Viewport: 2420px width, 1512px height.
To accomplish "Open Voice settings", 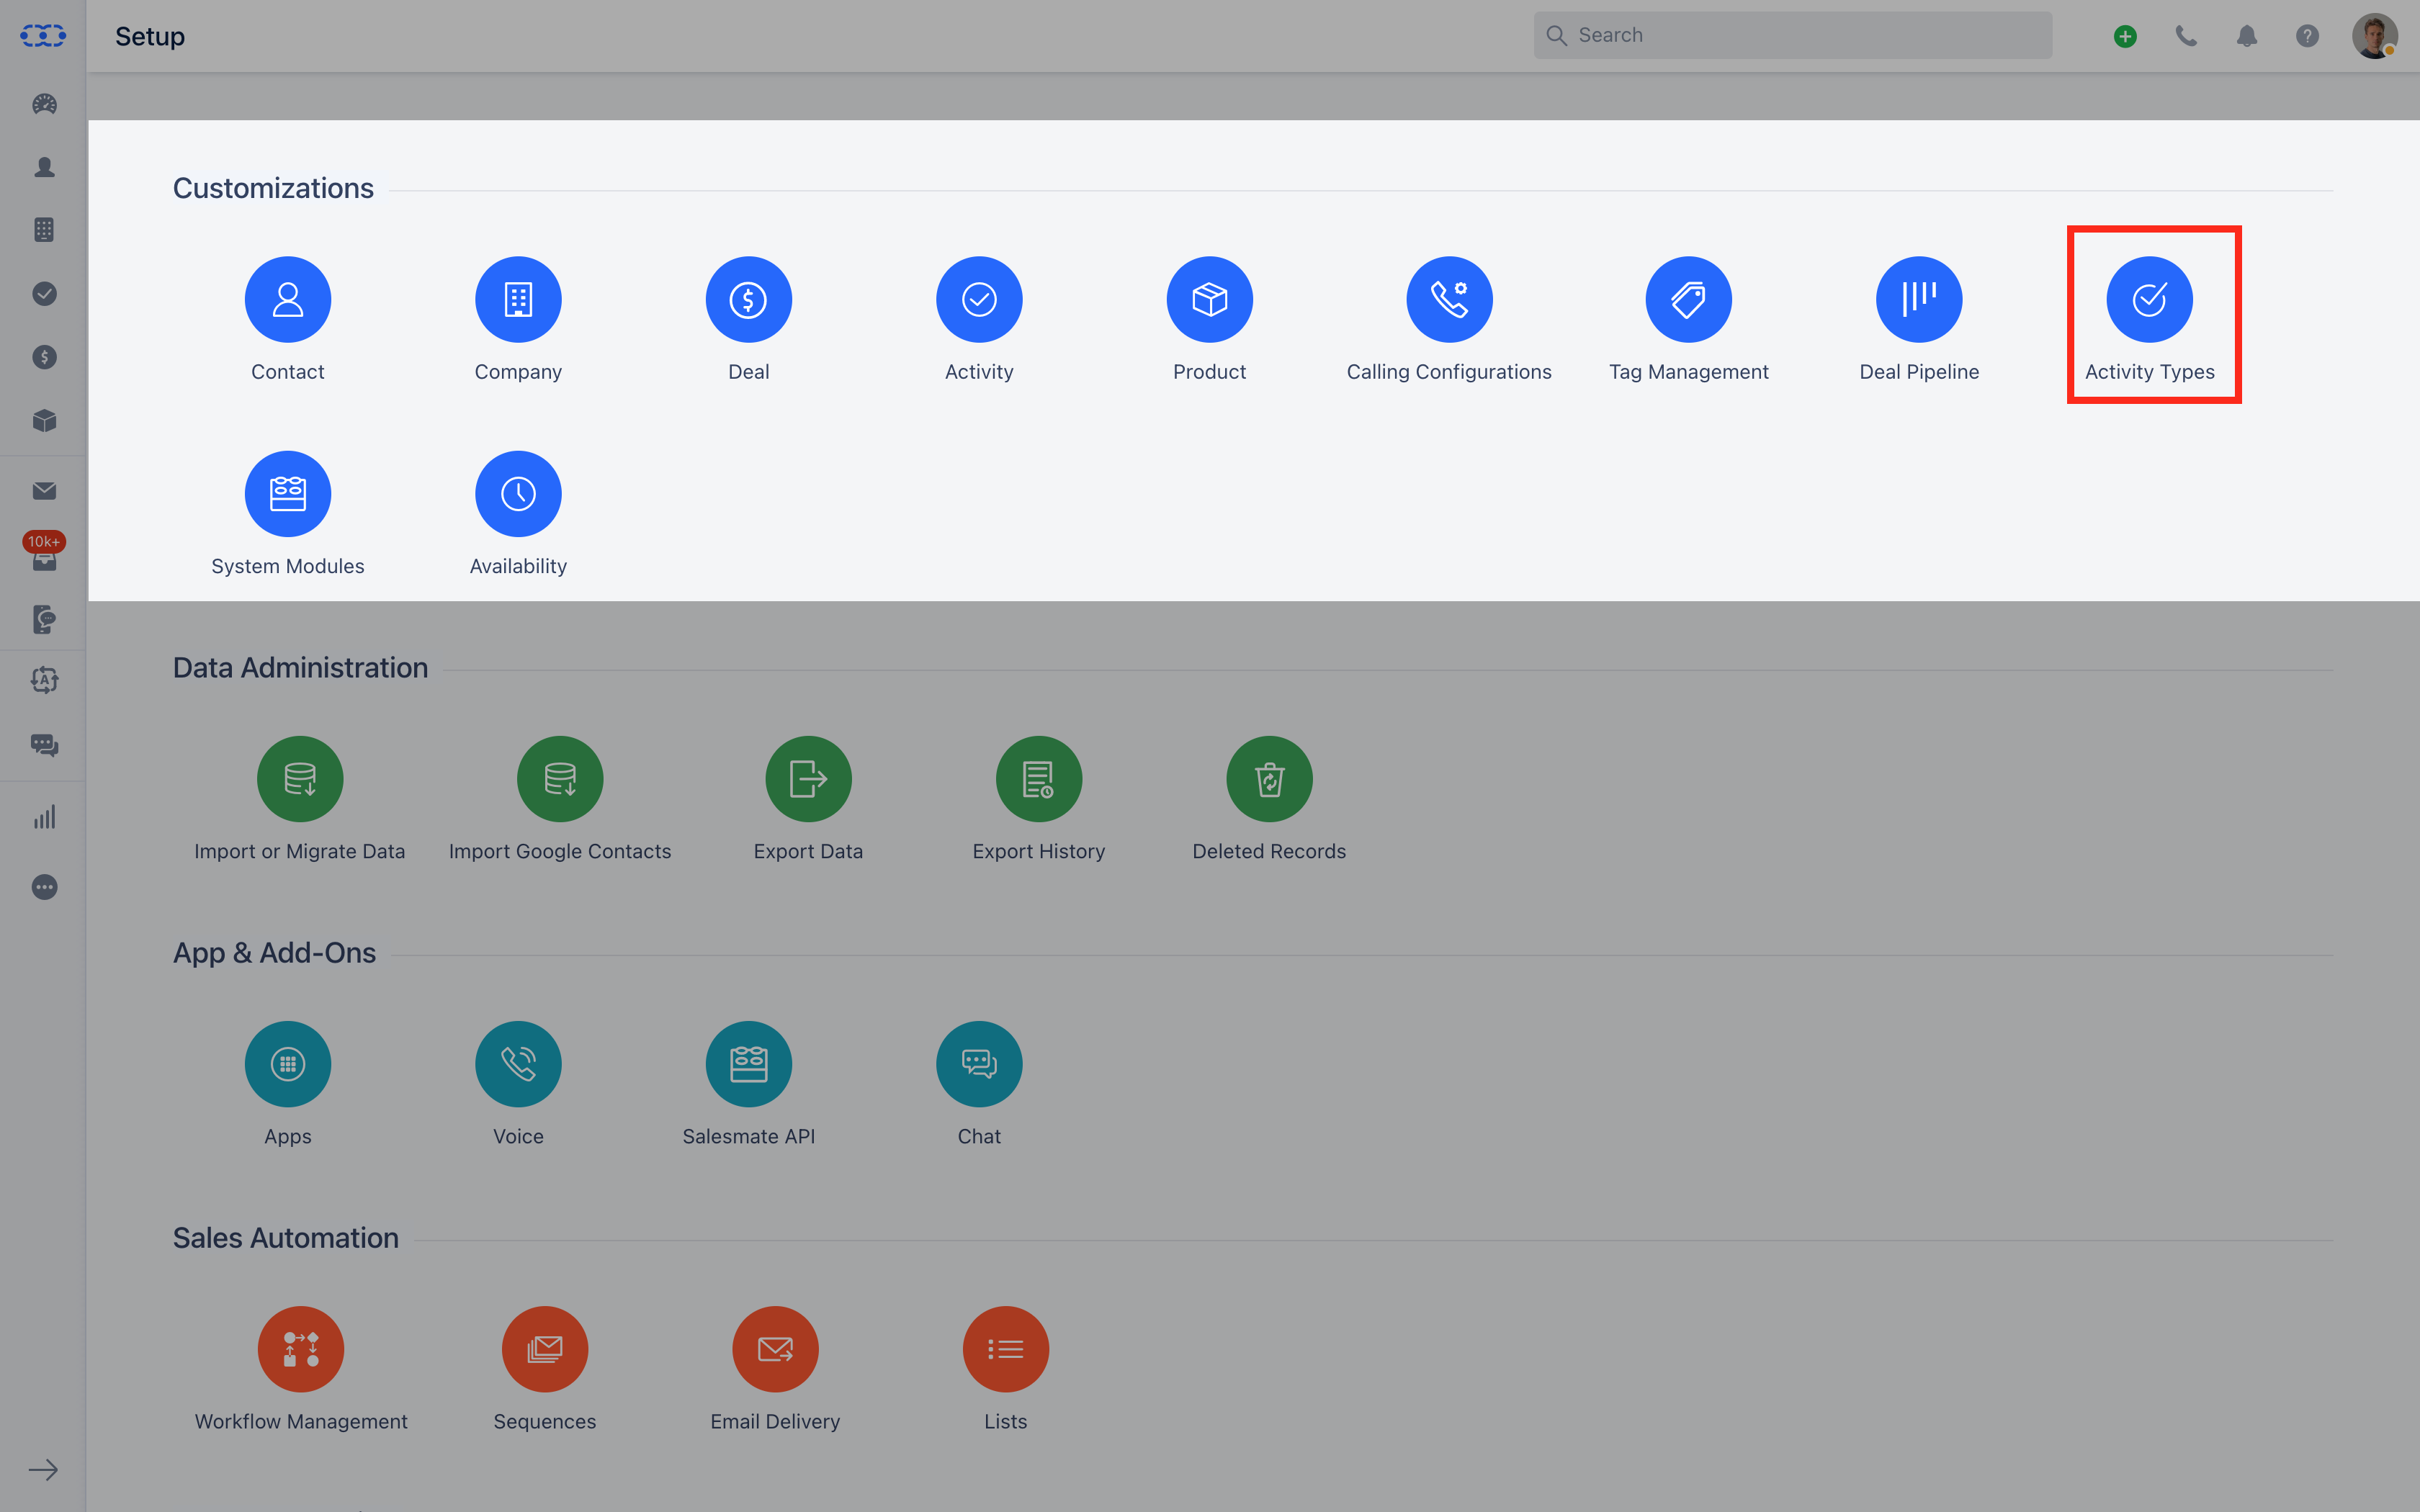I will 518,1064.
